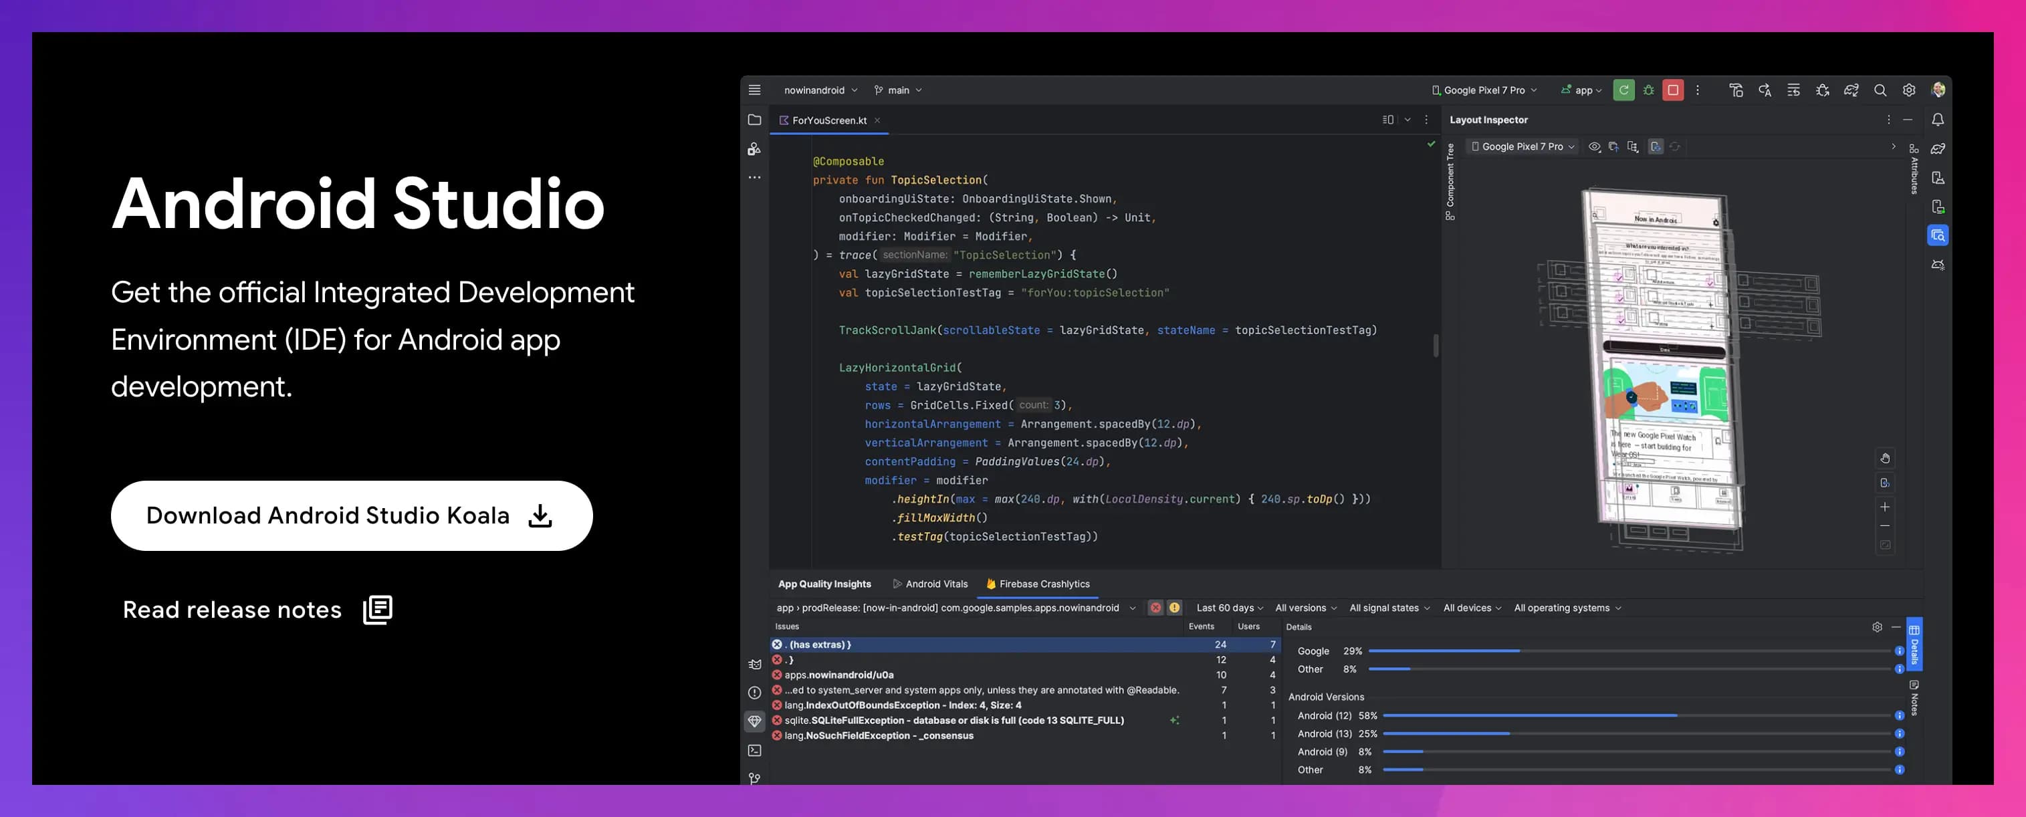Image resolution: width=2026 pixels, height=817 pixels.
Task: Toggle the View Options eye icon
Action: [x=1593, y=146]
